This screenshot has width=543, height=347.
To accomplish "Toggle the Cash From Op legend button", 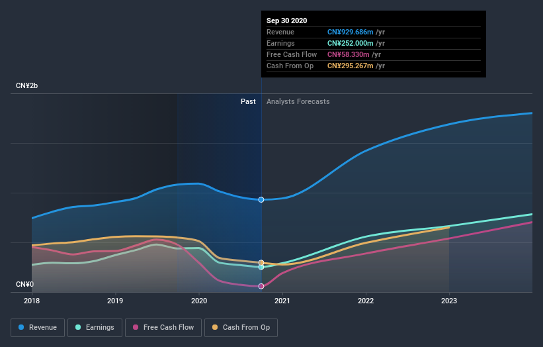I will pyautogui.click(x=241, y=328).
